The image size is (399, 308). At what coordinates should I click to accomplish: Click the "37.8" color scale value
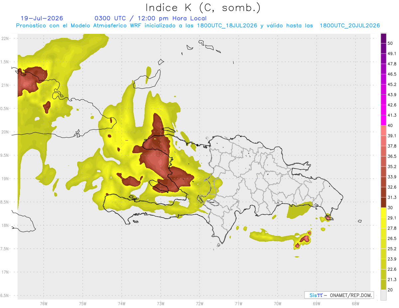(x=392, y=146)
